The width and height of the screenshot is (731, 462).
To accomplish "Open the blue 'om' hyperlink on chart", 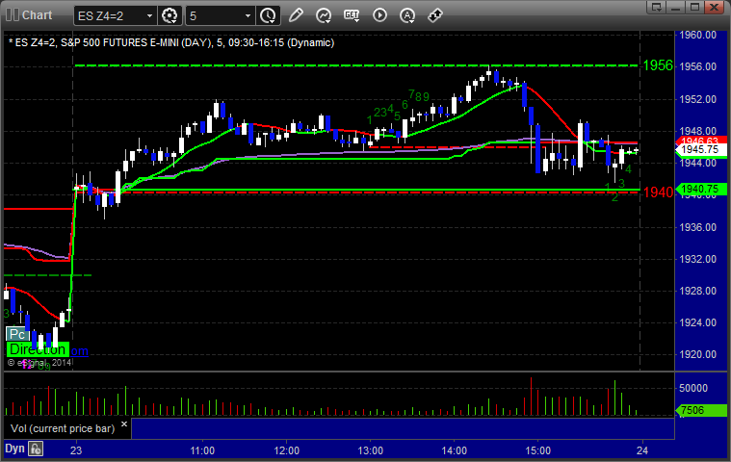I will 79,351.
